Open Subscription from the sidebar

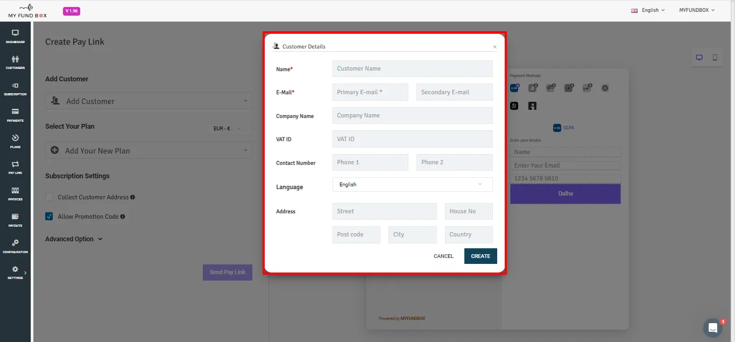[15, 88]
